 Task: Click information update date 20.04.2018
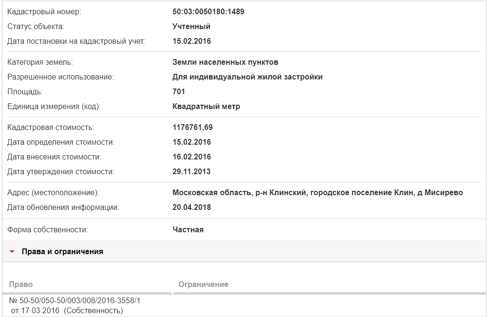click(192, 208)
